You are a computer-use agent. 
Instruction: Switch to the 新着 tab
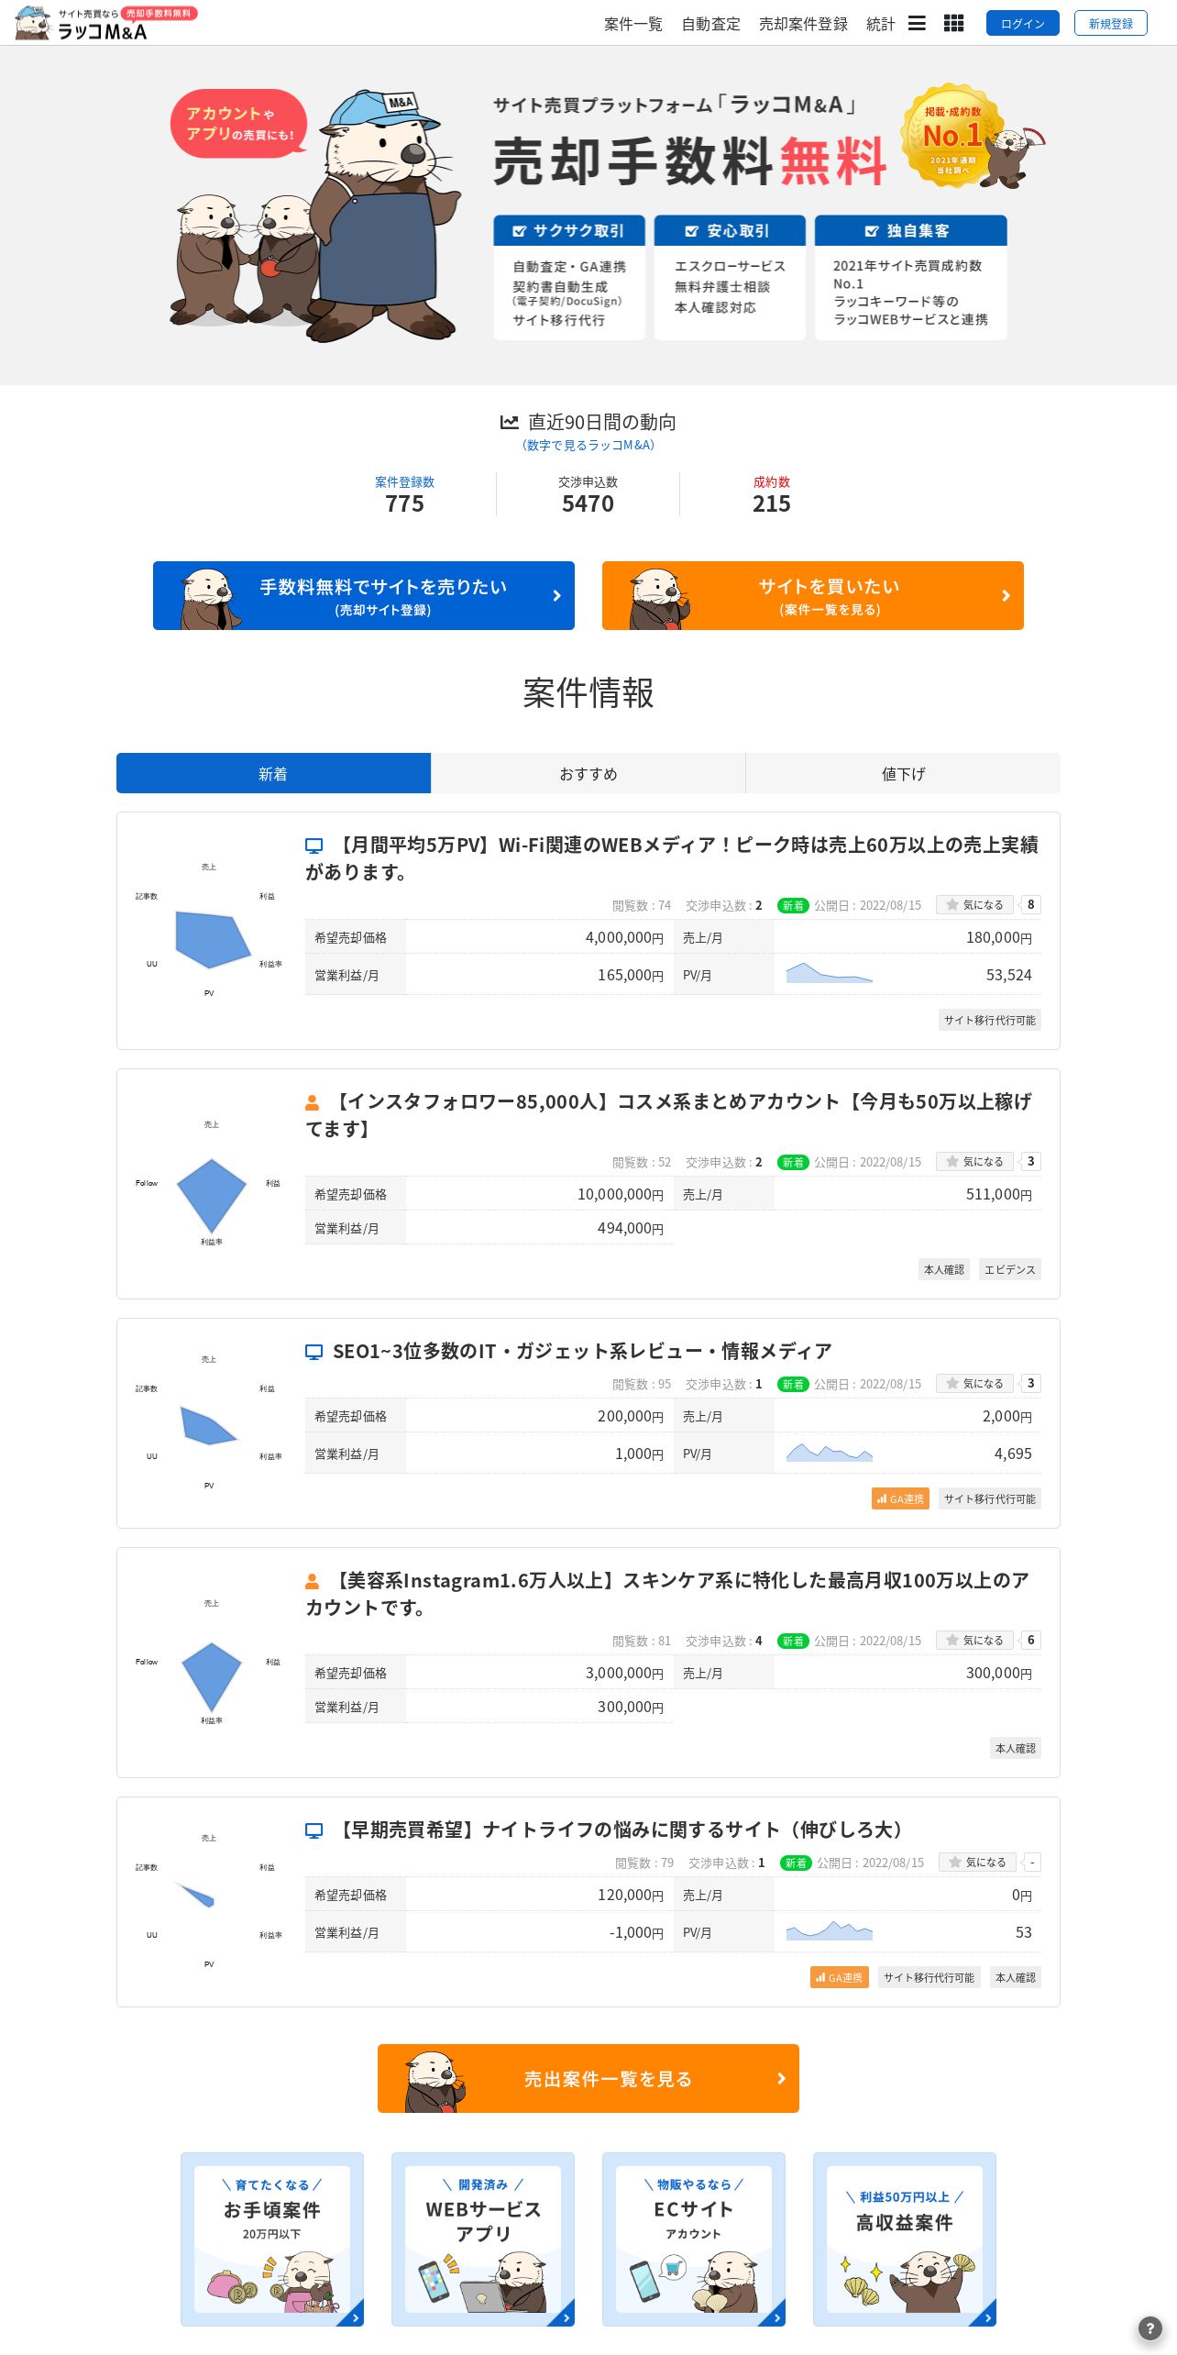point(273,773)
